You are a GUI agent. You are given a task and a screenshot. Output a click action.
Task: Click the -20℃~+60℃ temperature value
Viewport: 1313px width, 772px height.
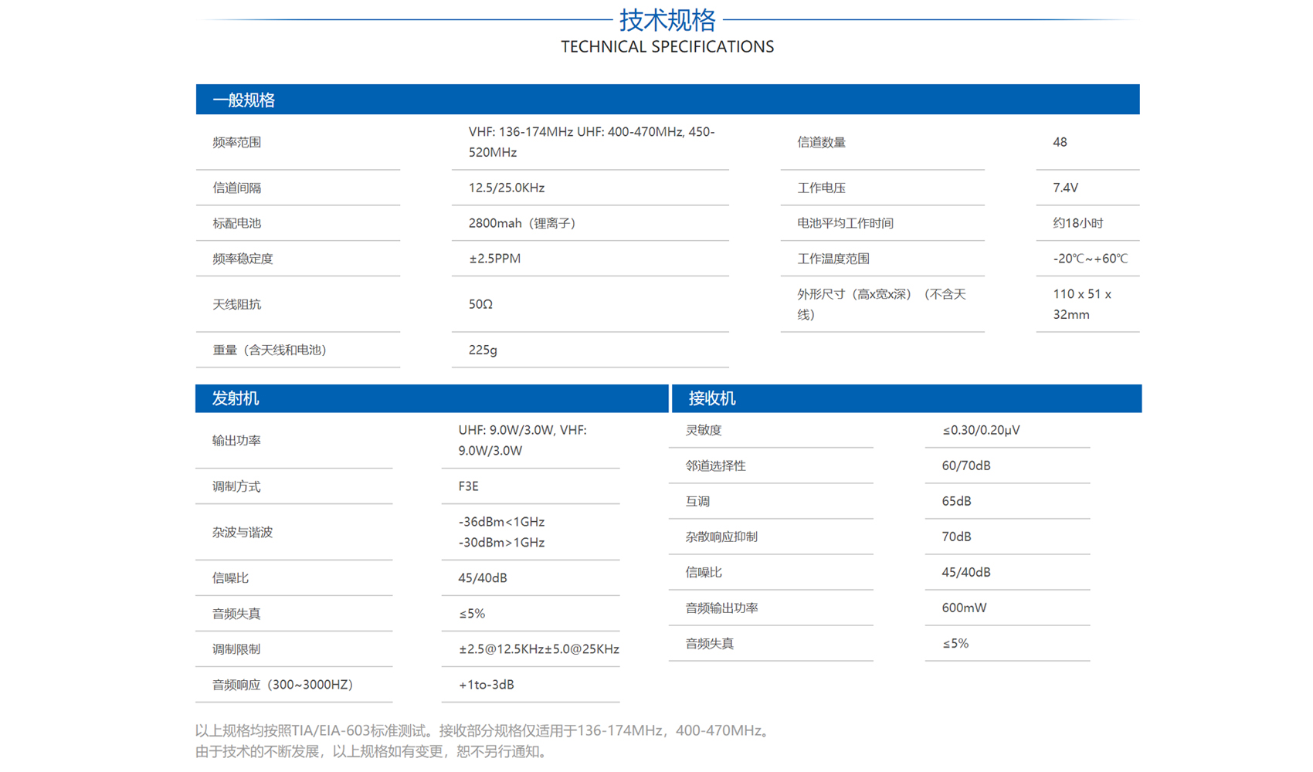click(1090, 259)
